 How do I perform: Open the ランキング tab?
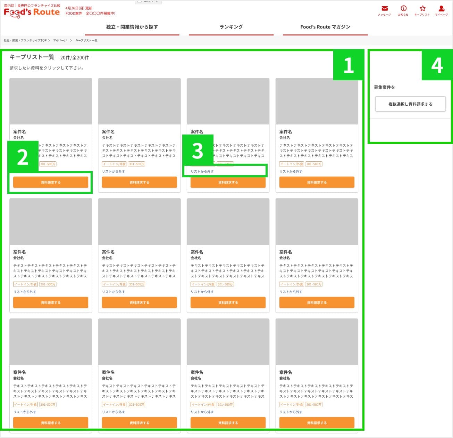click(231, 27)
